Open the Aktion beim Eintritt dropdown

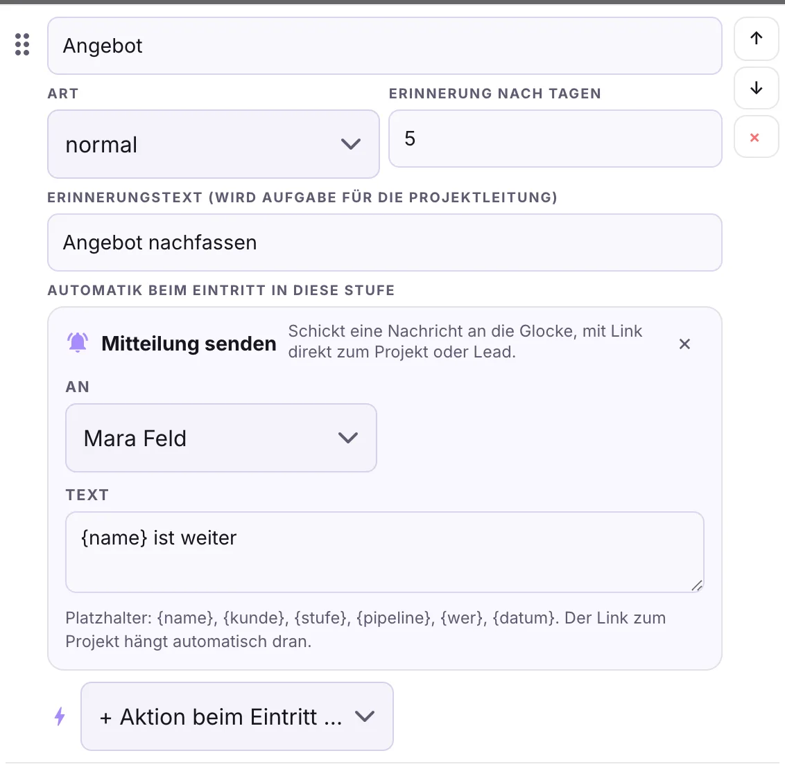236,716
